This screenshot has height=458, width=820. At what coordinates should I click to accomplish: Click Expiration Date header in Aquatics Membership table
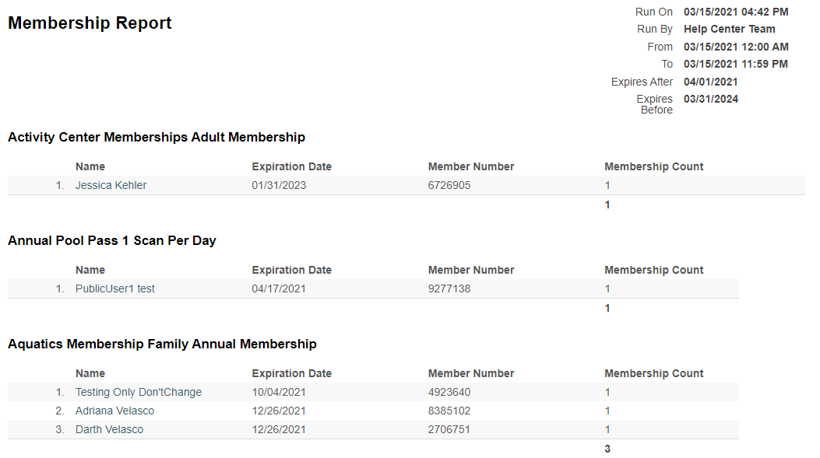tap(292, 373)
